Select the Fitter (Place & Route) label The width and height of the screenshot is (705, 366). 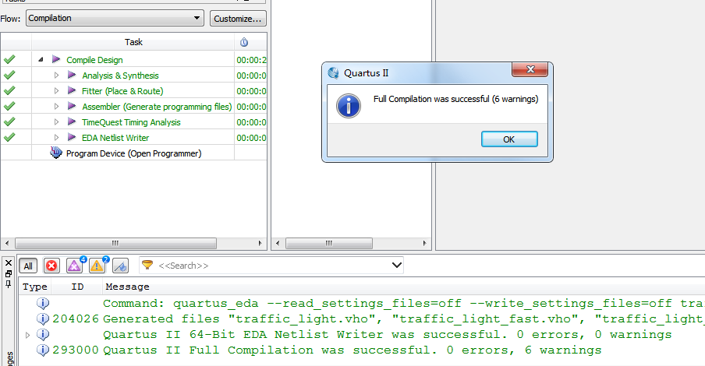tap(122, 91)
